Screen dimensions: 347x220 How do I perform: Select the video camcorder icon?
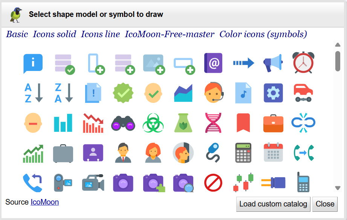point(93,183)
